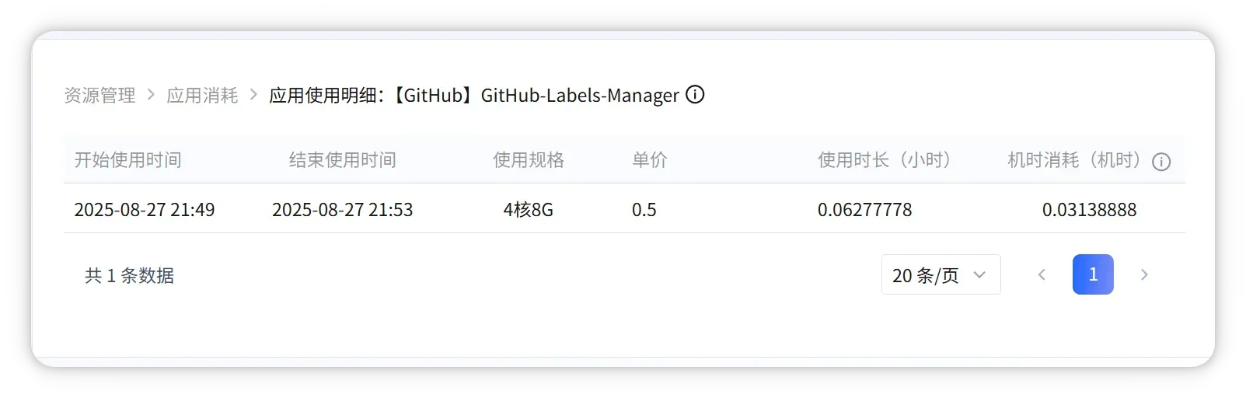Click the 使用时长（小时） column header
Screen dimensions: 1246x398
click(885, 160)
